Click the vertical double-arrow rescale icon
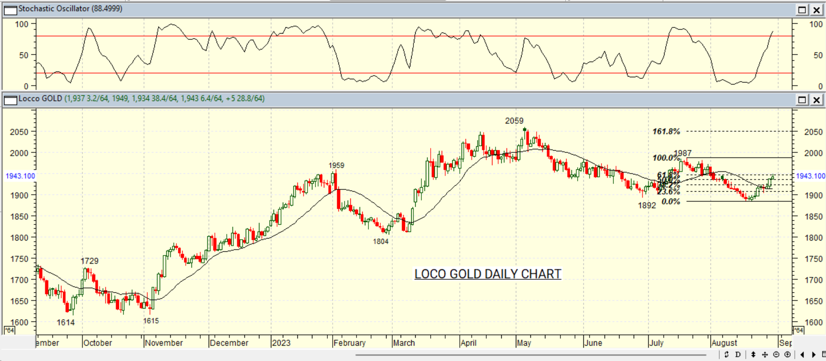Screen dimensions: 826x361 pos(753,354)
